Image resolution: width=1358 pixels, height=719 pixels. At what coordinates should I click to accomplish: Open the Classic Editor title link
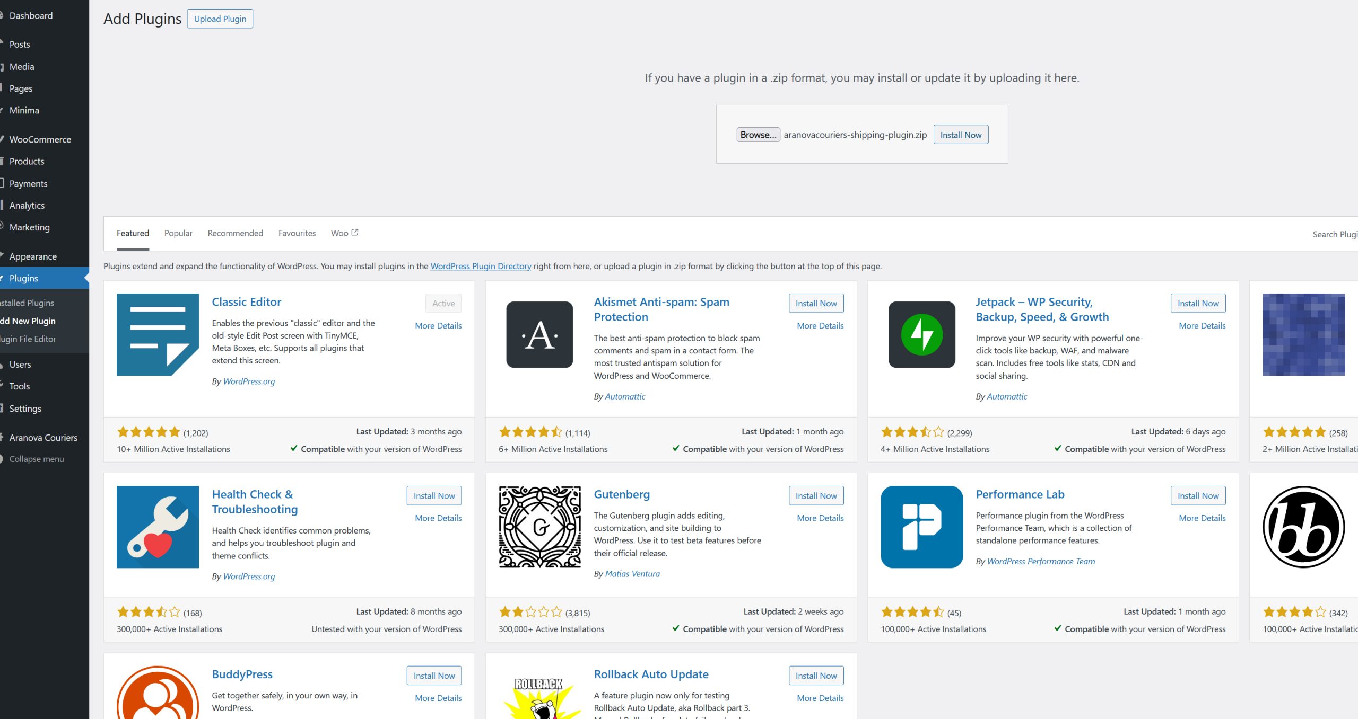coord(246,301)
